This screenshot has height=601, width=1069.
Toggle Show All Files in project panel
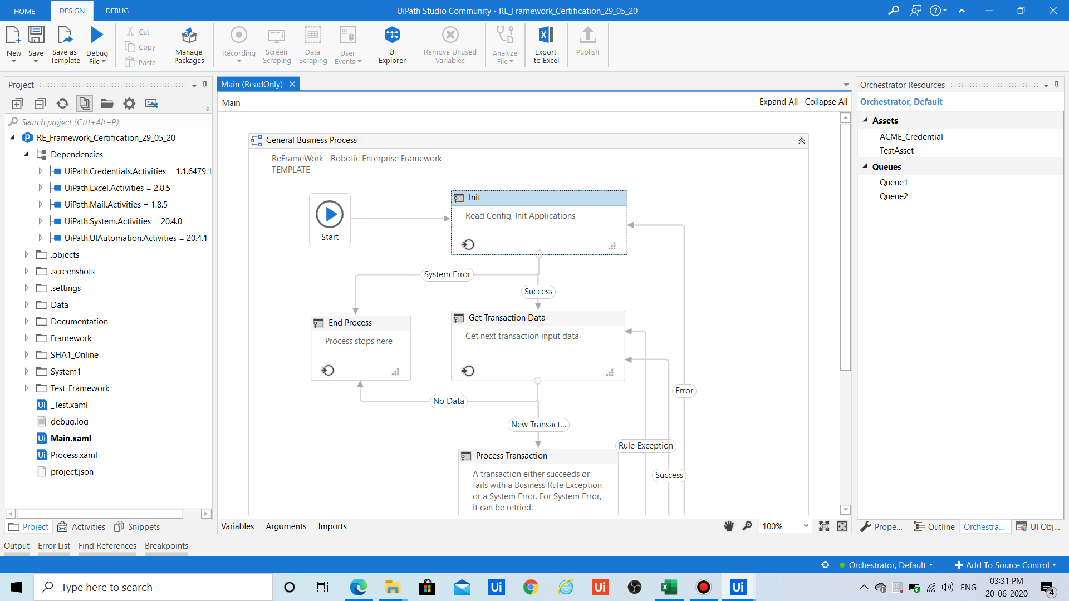85,104
